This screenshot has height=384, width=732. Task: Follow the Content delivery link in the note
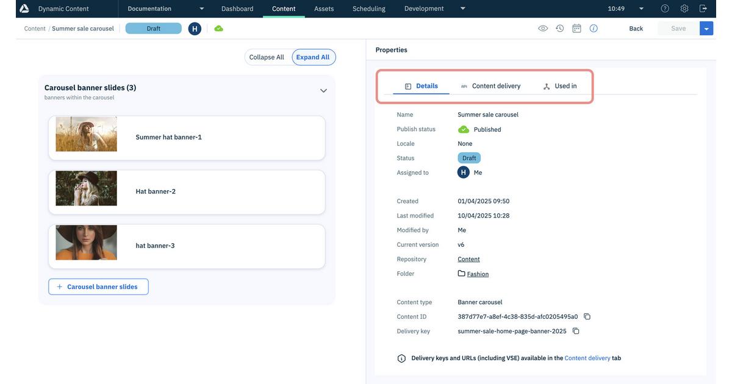(x=587, y=358)
